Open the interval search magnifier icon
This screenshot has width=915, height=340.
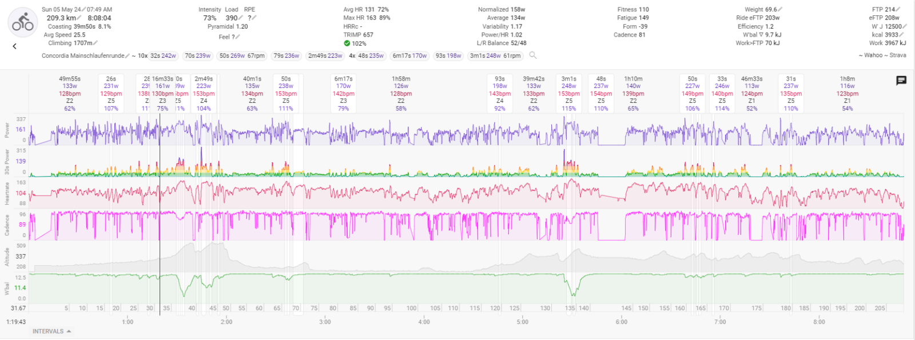click(533, 55)
